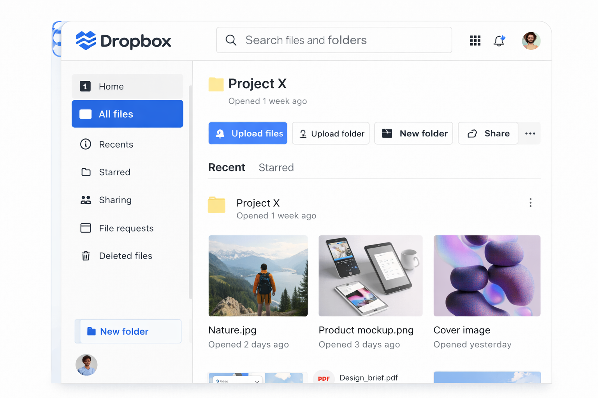Open the Nature.jpg thumbnail
Viewport: 598px width, 398px height.
click(x=258, y=276)
